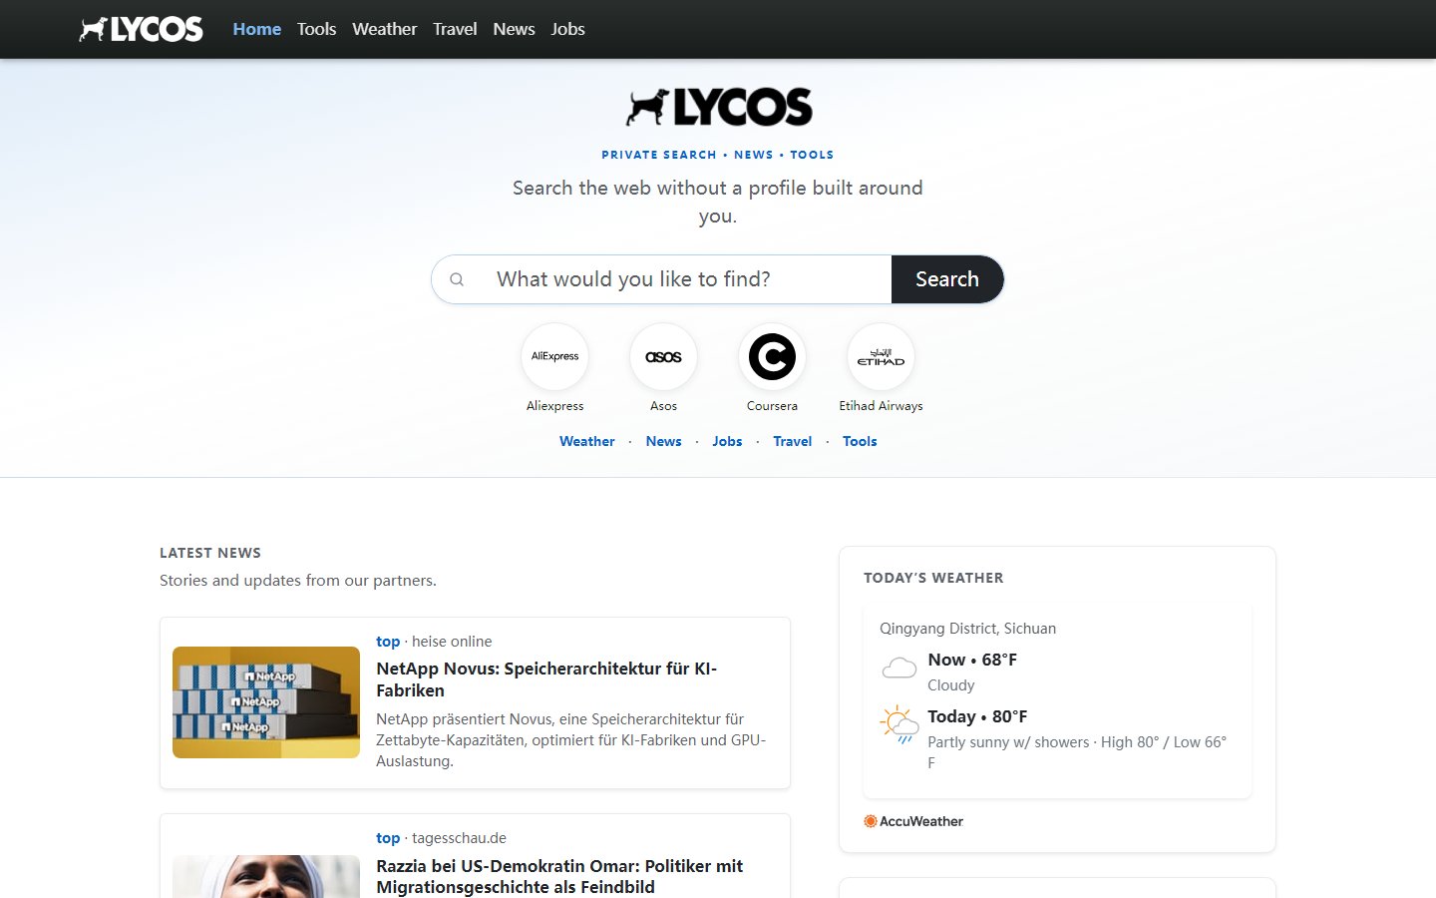
Task: Click the Lycos dog logo in header
Action: point(141,29)
